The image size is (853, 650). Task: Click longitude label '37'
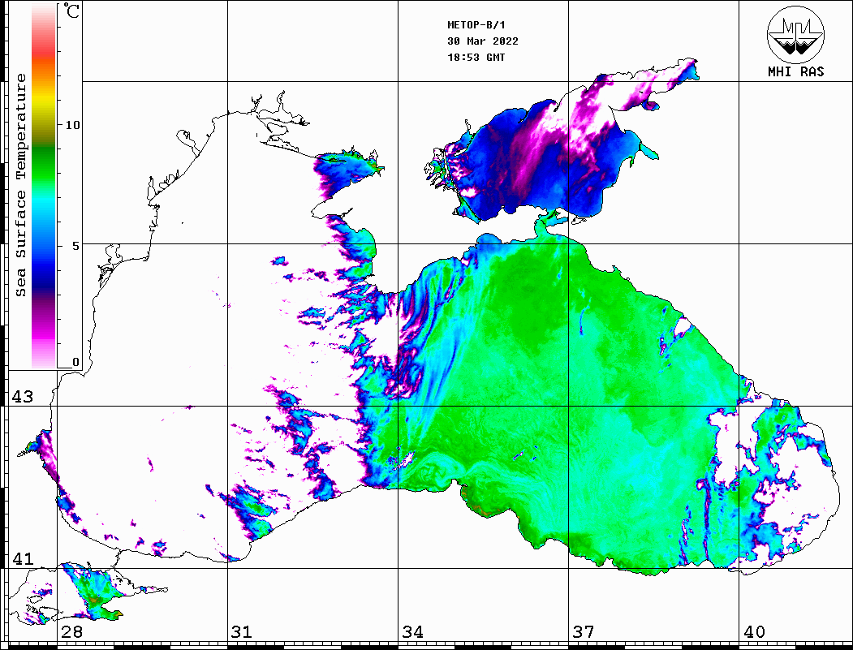[584, 631]
